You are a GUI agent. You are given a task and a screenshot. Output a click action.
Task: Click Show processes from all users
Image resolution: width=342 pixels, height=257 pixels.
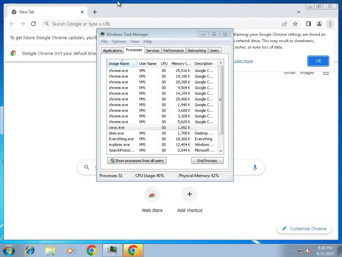(x=137, y=160)
